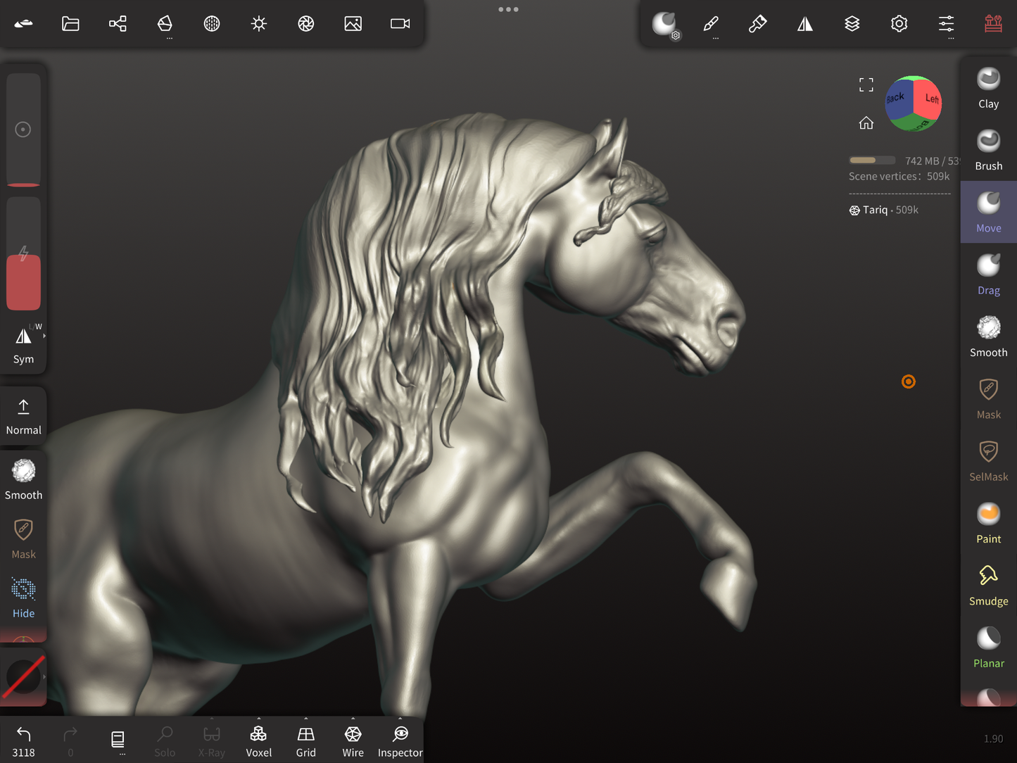Toggle Sym symmetry on the left panel
1017x763 pixels.
tap(23, 345)
